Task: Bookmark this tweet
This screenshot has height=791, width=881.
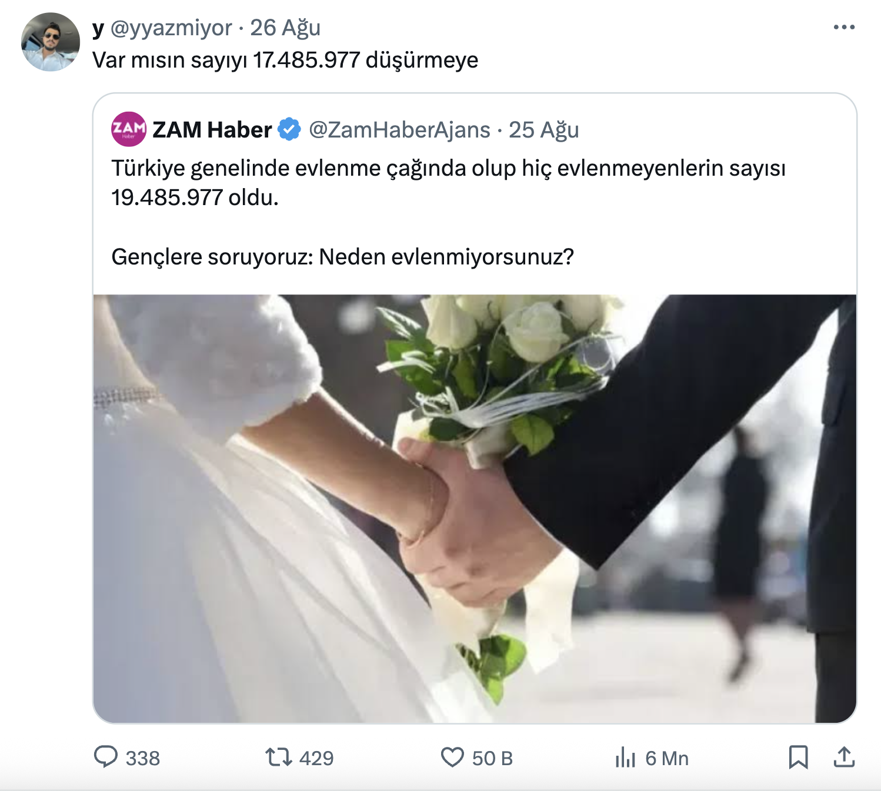Action: pyautogui.click(x=798, y=757)
